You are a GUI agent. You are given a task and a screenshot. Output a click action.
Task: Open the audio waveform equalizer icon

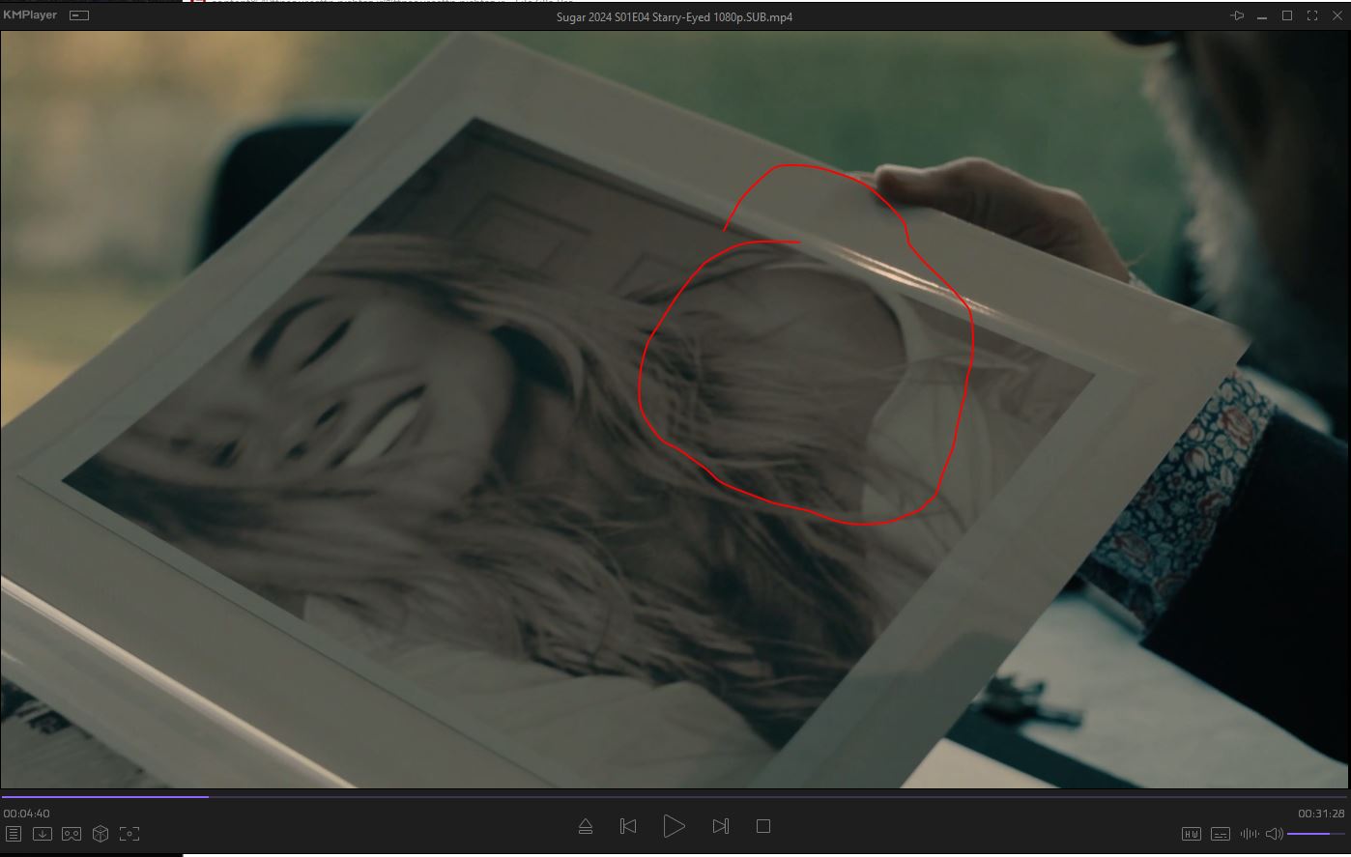tap(1250, 834)
